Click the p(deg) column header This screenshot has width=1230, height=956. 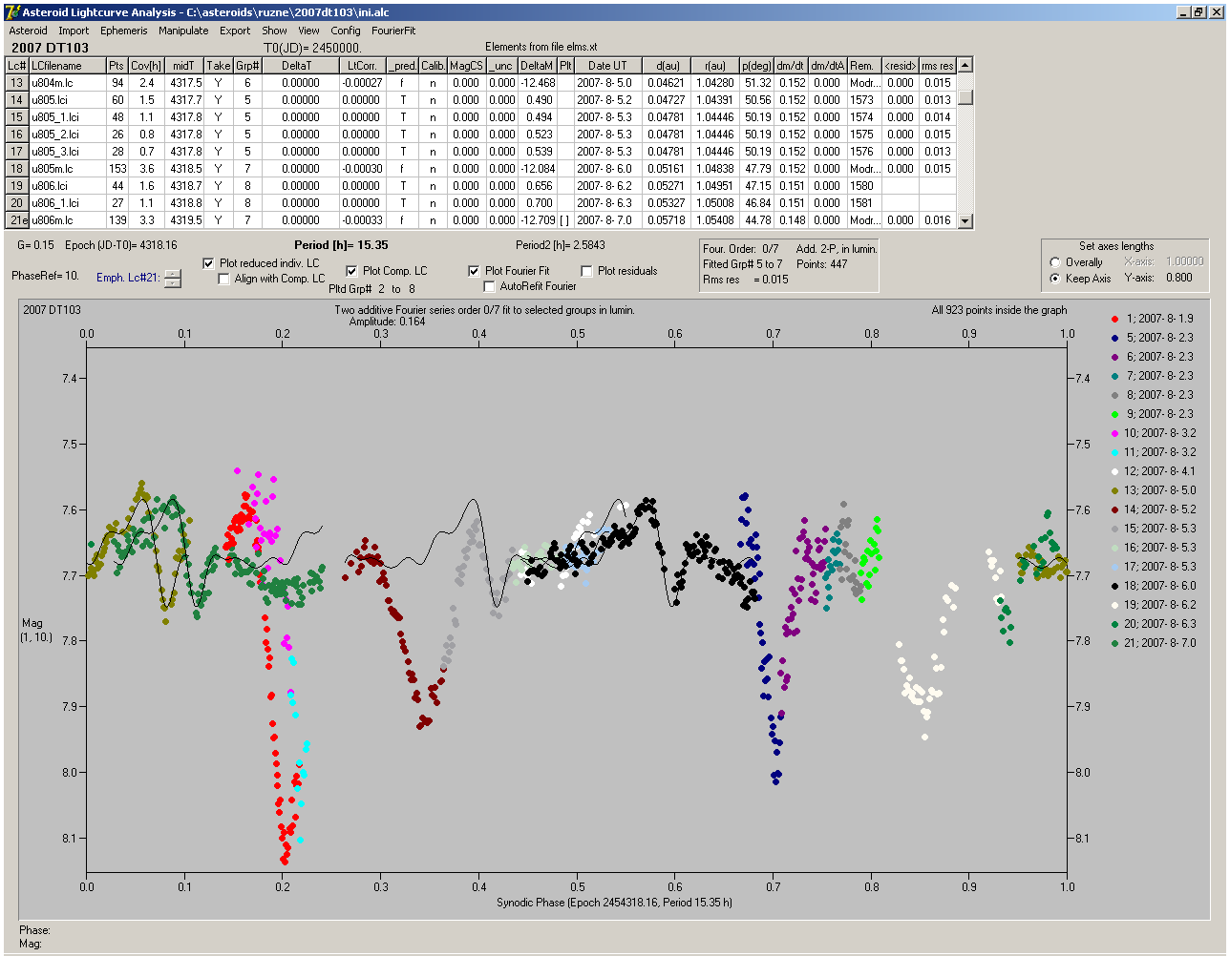756,66
